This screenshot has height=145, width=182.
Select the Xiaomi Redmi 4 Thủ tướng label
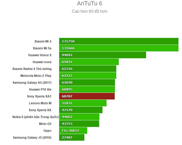(x=32, y=69)
